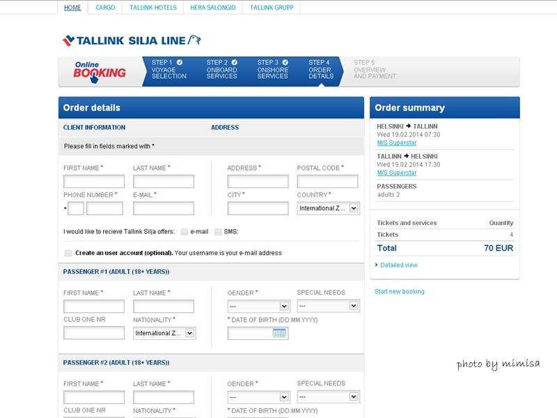
Task: Open calendar icon for Passenger #1 birth date
Action: 279,333
